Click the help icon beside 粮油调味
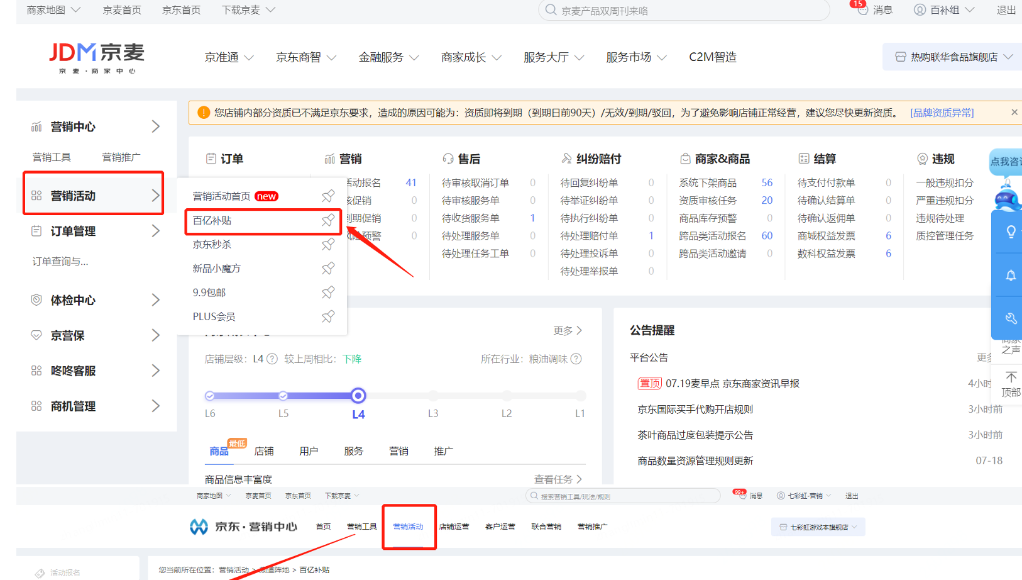This screenshot has width=1022, height=580. point(576,359)
